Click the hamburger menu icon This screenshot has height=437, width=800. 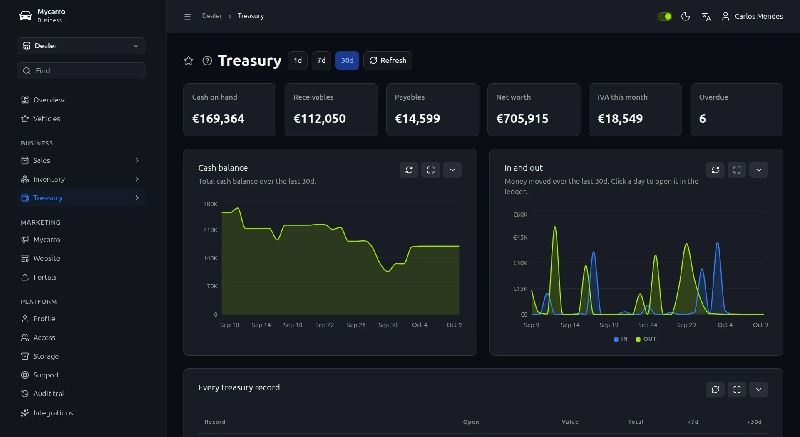pyautogui.click(x=187, y=16)
